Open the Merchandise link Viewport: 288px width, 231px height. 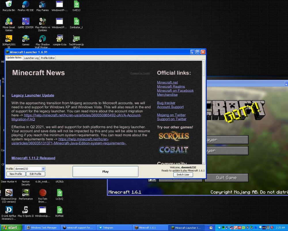pyautogui.click(x=167, y=94)
